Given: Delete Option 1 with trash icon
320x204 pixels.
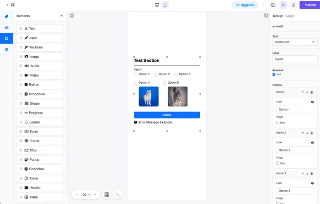Looking at the screenshot, I should [312, 92].
